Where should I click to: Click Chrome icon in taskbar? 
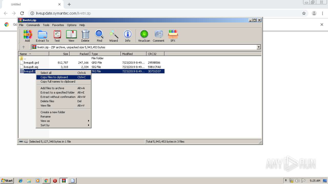[x=46, y=181]
